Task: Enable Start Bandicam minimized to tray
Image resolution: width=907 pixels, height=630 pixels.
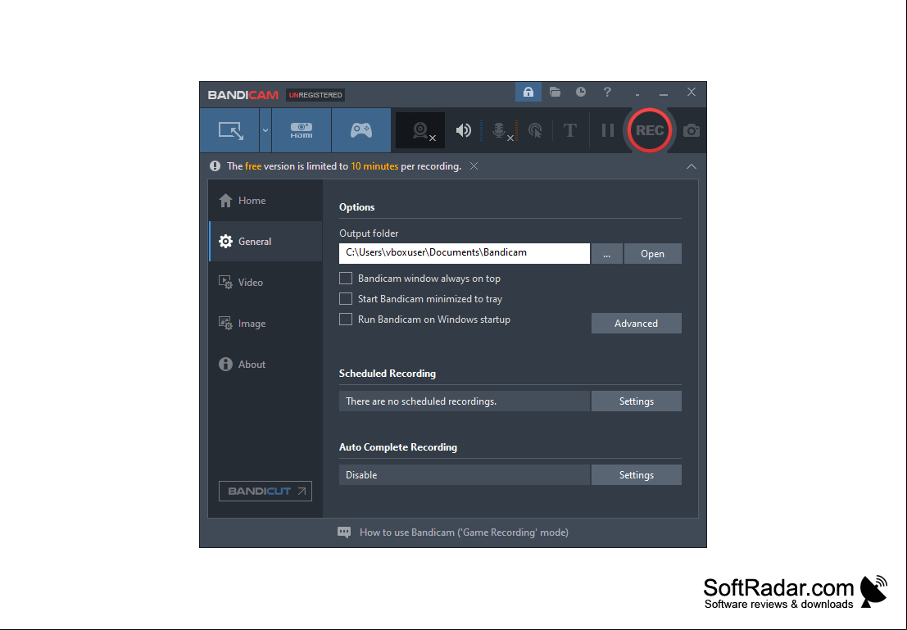Action: 346,298
